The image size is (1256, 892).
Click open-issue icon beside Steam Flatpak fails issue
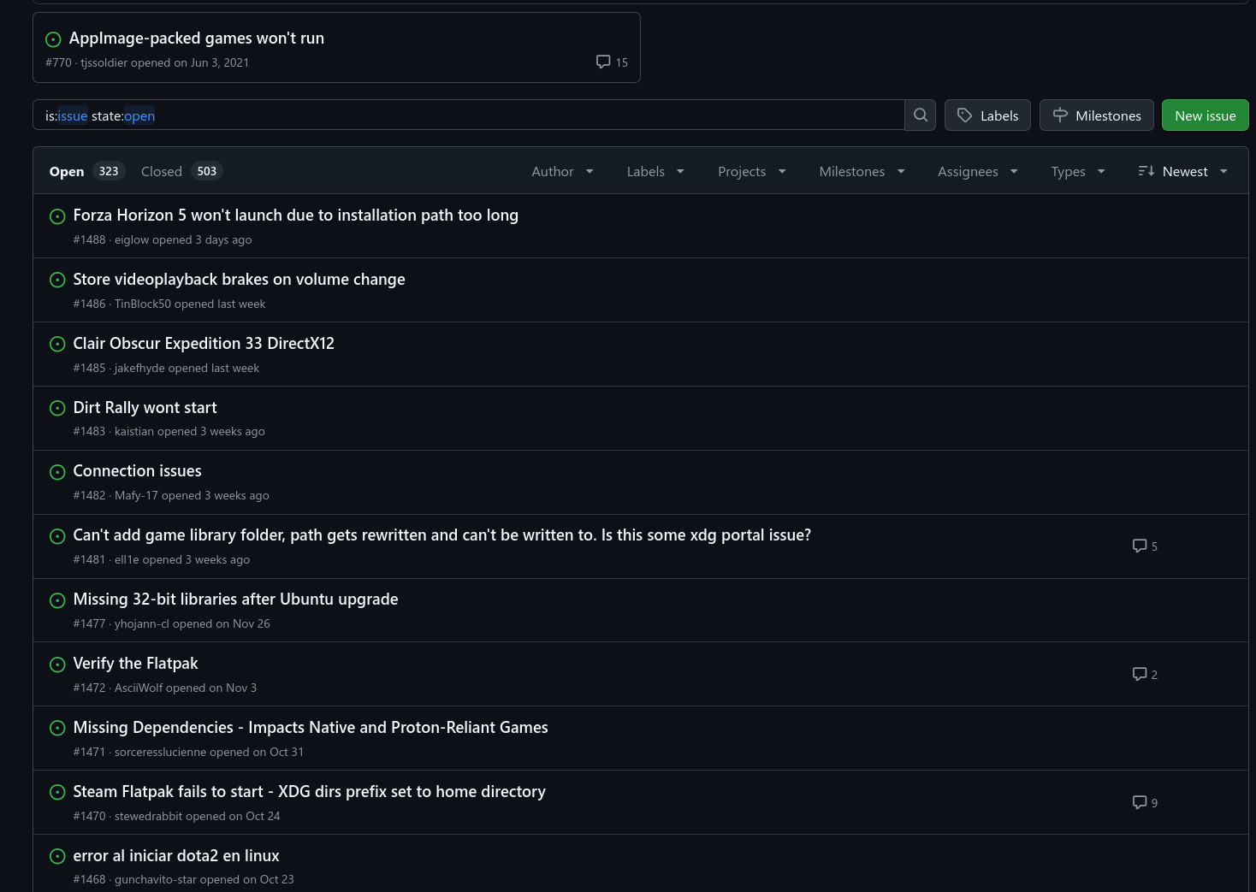pyautogui.click(x=57, y=793)
